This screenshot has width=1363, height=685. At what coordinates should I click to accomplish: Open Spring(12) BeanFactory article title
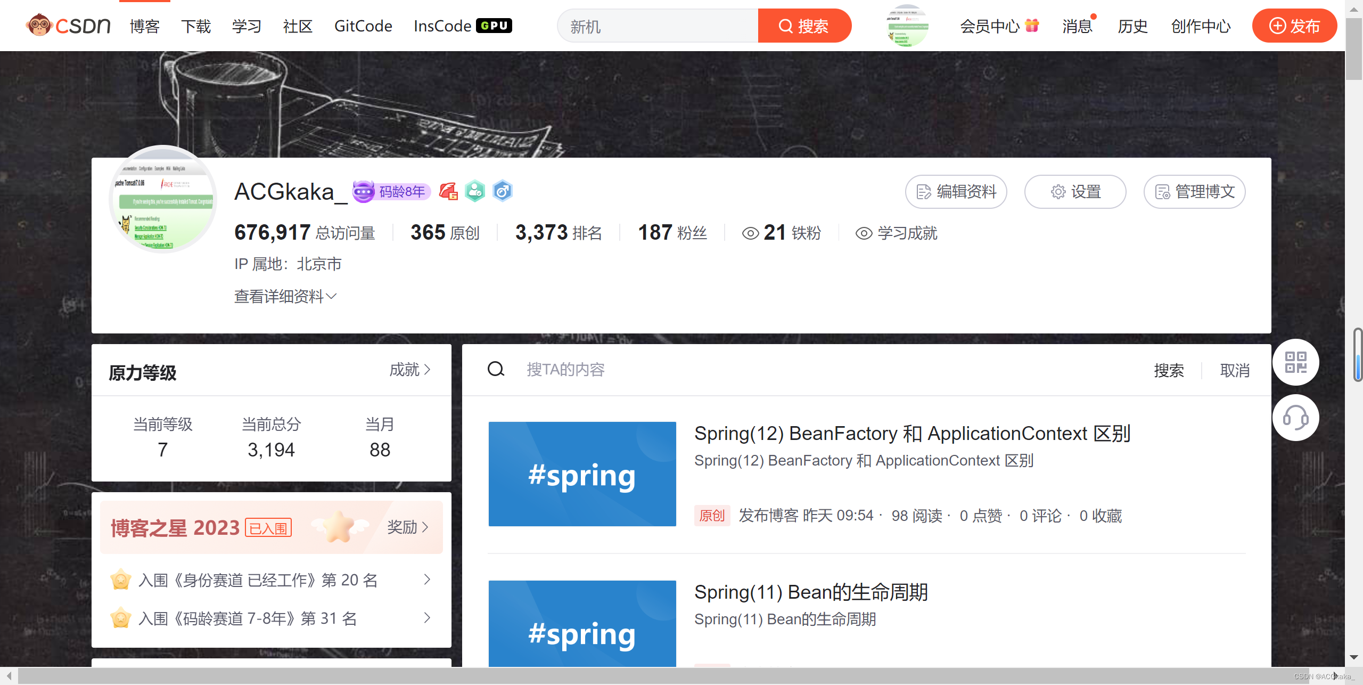913,434
